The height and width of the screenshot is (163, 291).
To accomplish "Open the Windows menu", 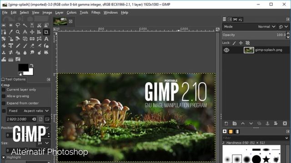I will tap(110, 13).
